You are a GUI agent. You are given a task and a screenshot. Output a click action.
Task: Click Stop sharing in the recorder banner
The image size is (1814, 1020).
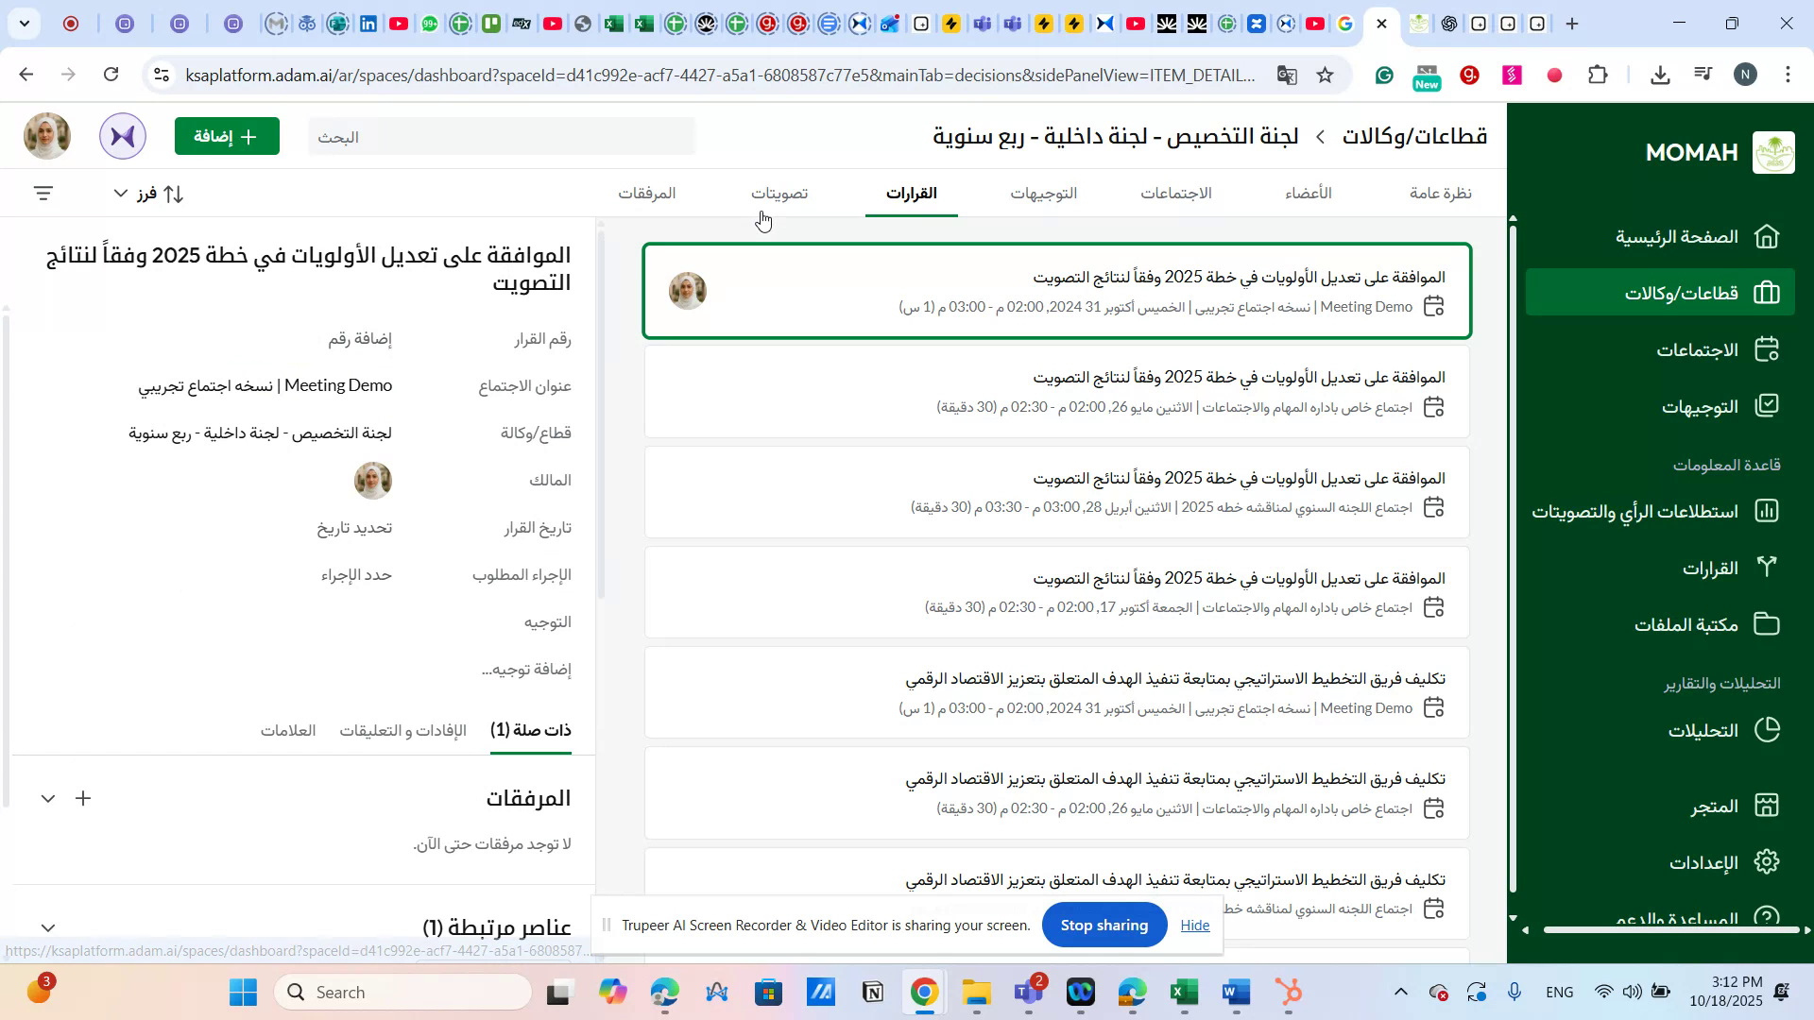(x=1104, y=926)
